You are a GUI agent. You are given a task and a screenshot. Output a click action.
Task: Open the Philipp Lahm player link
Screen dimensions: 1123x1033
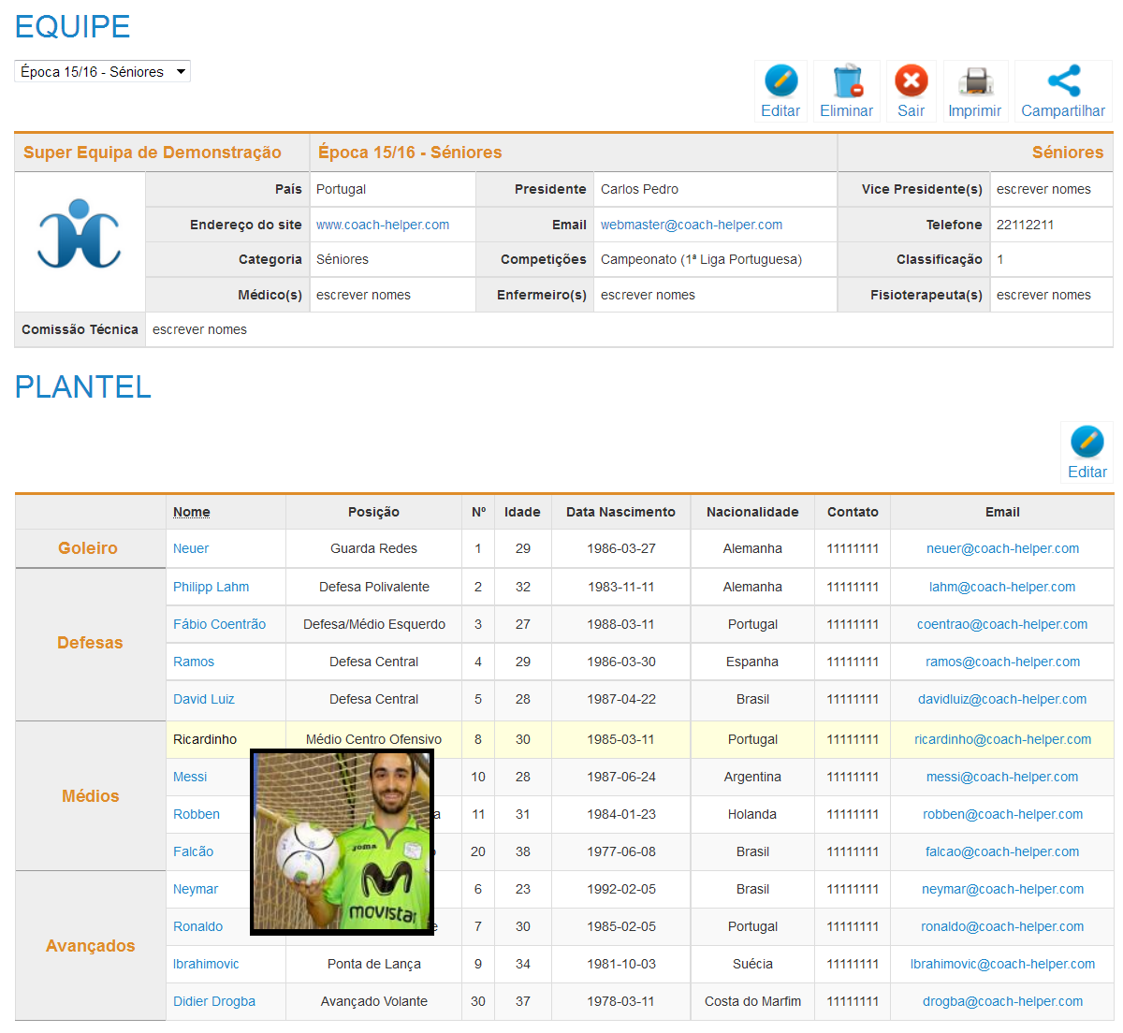pyautogui.click(x=211, y=587)
